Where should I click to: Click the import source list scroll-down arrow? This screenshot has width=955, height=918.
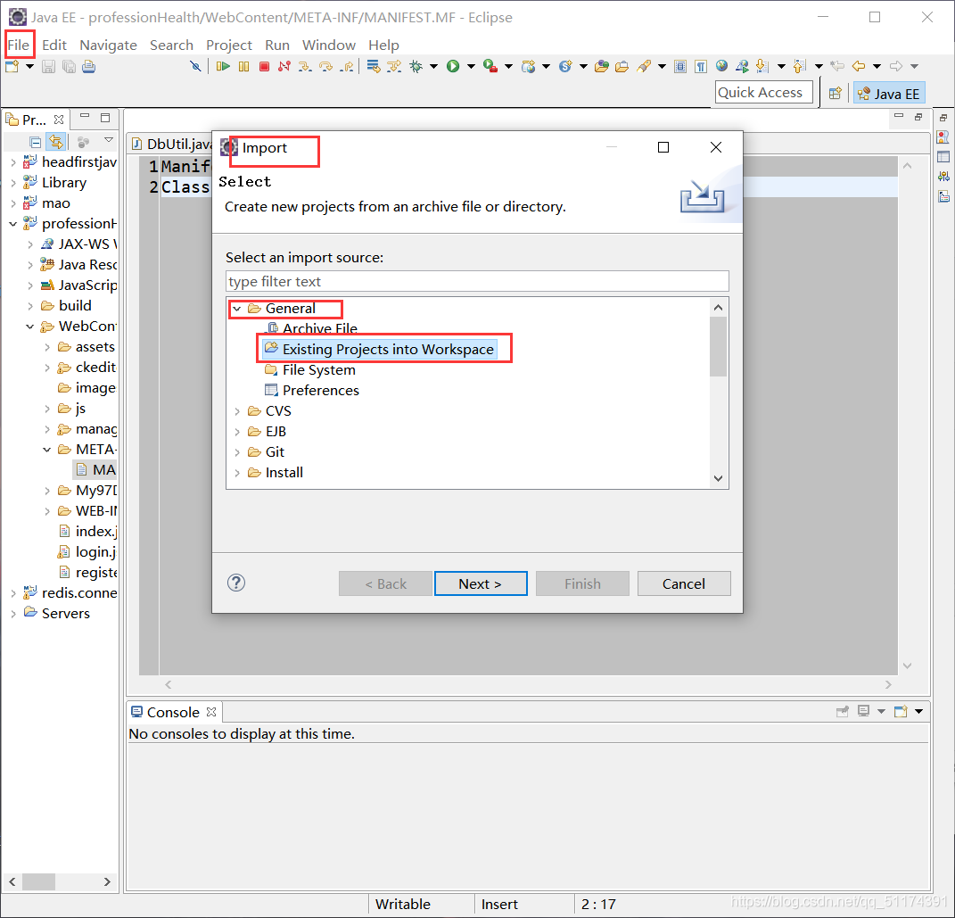click(718, 478)
